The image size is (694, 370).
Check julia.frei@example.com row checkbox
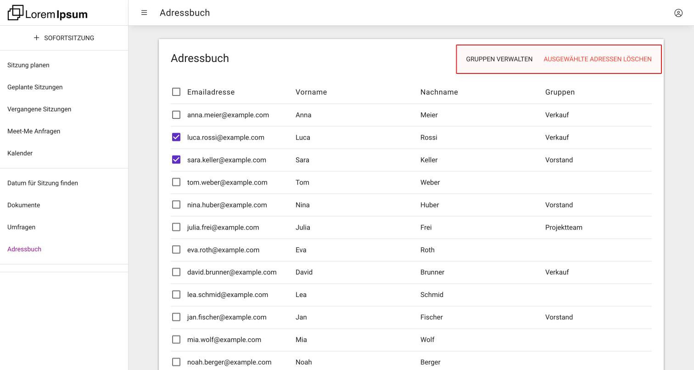(x=176, y=227)
